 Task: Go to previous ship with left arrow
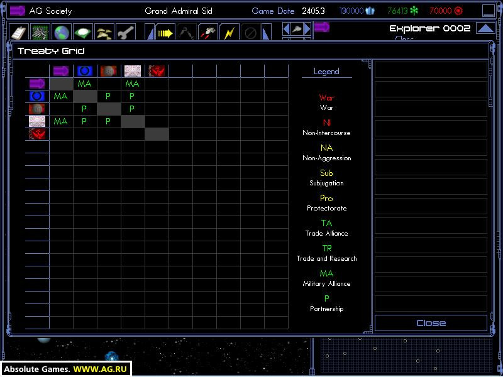[x=286, y=29]
